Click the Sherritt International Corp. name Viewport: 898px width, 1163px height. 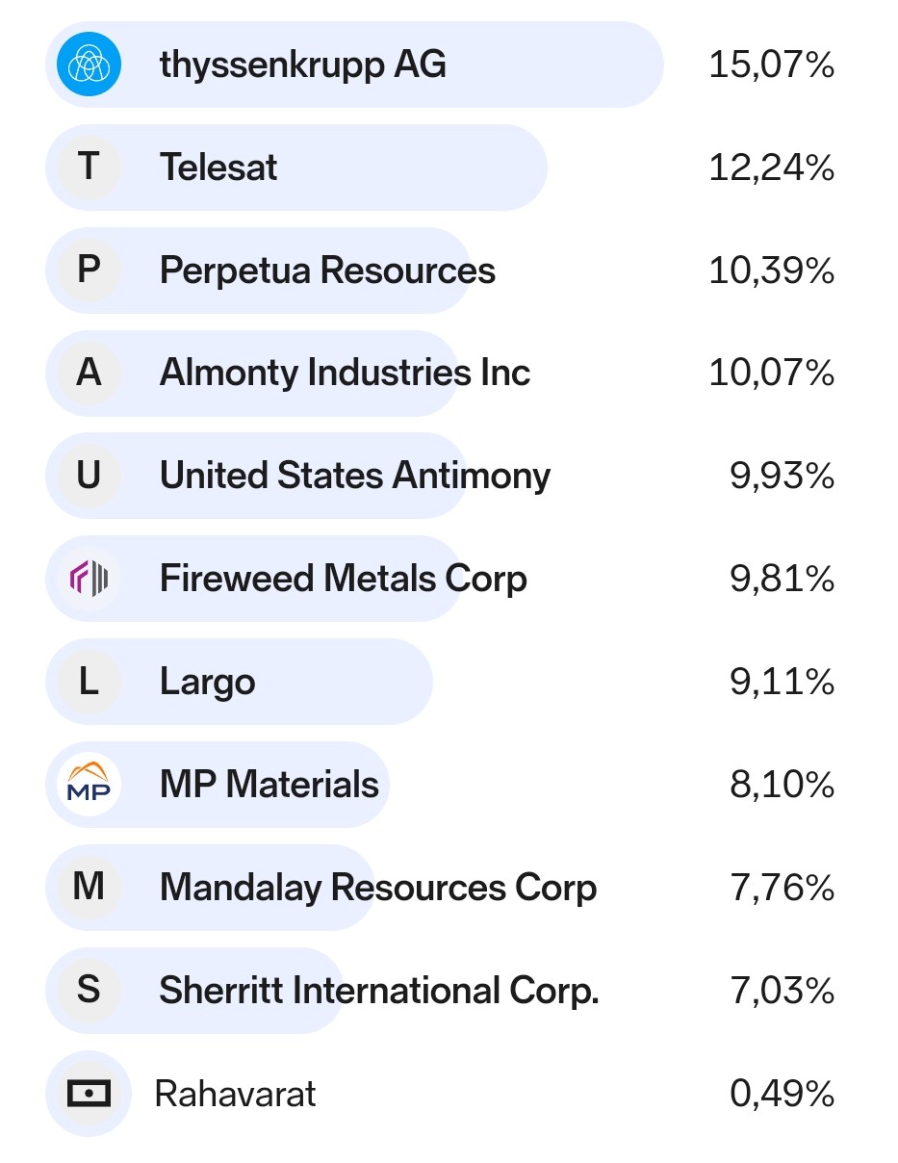378,990
